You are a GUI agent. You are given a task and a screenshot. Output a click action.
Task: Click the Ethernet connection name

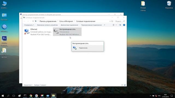coord(34,29)
